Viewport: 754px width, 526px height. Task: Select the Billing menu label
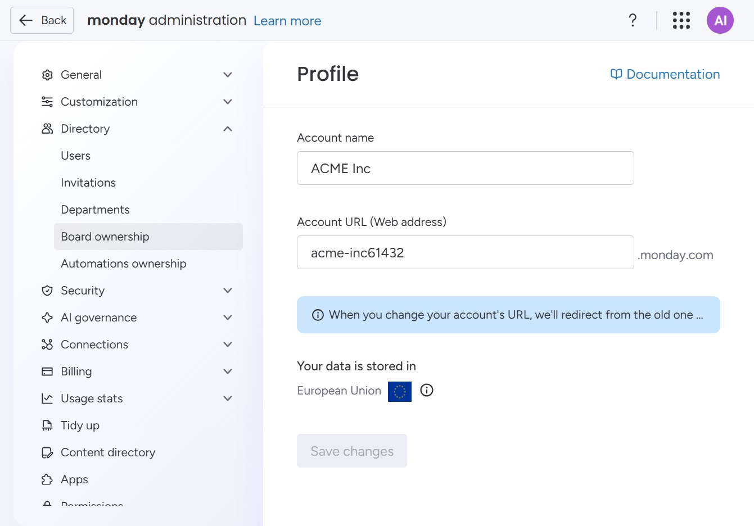(x=76, y=371)
